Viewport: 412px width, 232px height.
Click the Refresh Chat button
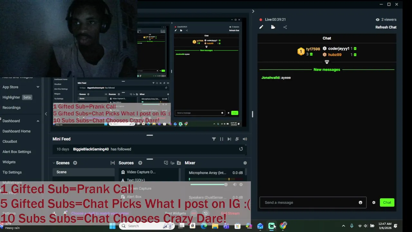(x=386, y=27)
